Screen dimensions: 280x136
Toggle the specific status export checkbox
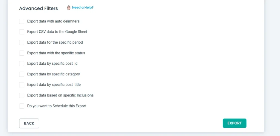[22, 53]
